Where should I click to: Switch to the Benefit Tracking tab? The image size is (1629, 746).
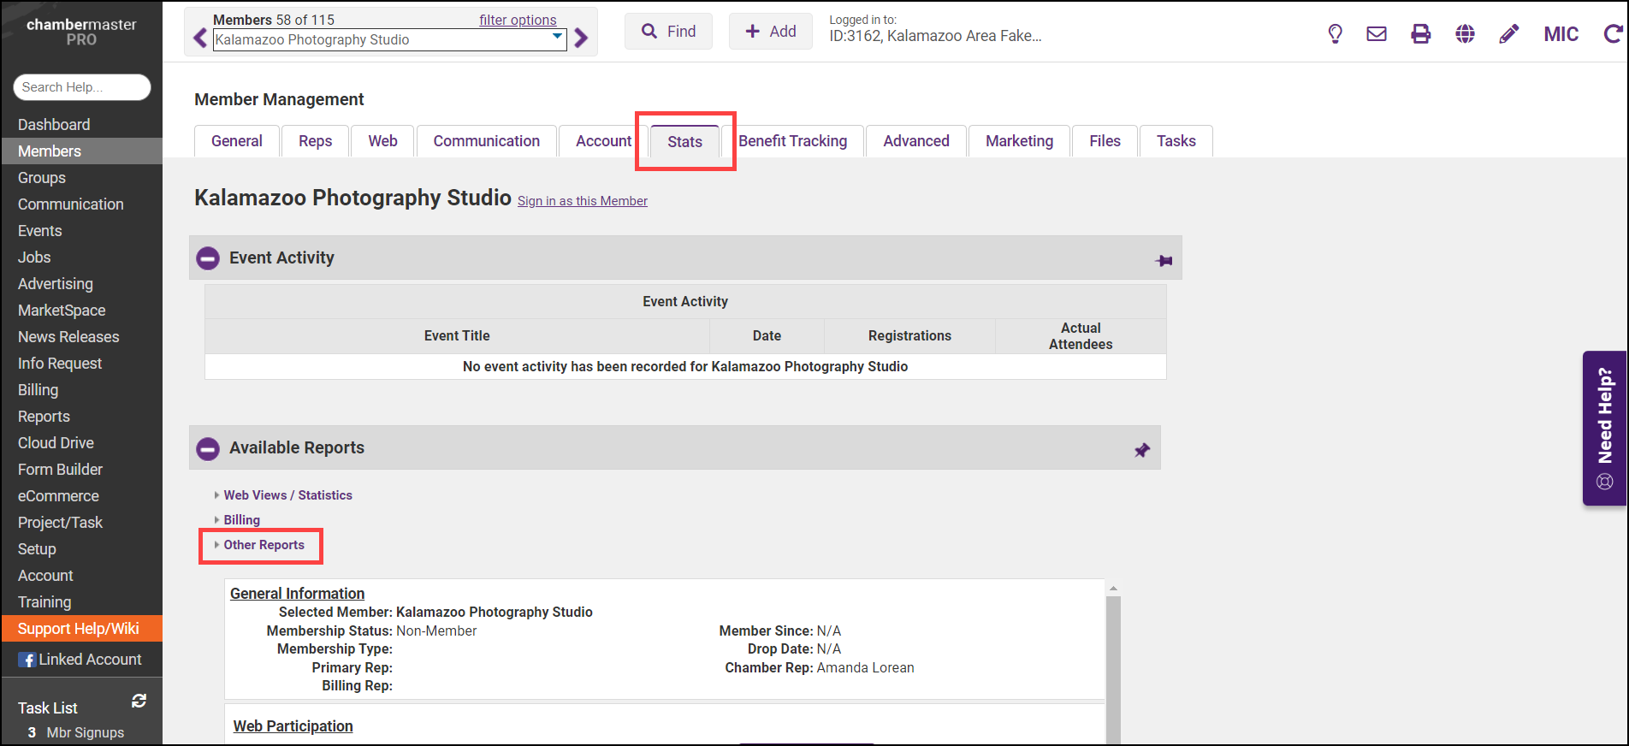(792, 141)
